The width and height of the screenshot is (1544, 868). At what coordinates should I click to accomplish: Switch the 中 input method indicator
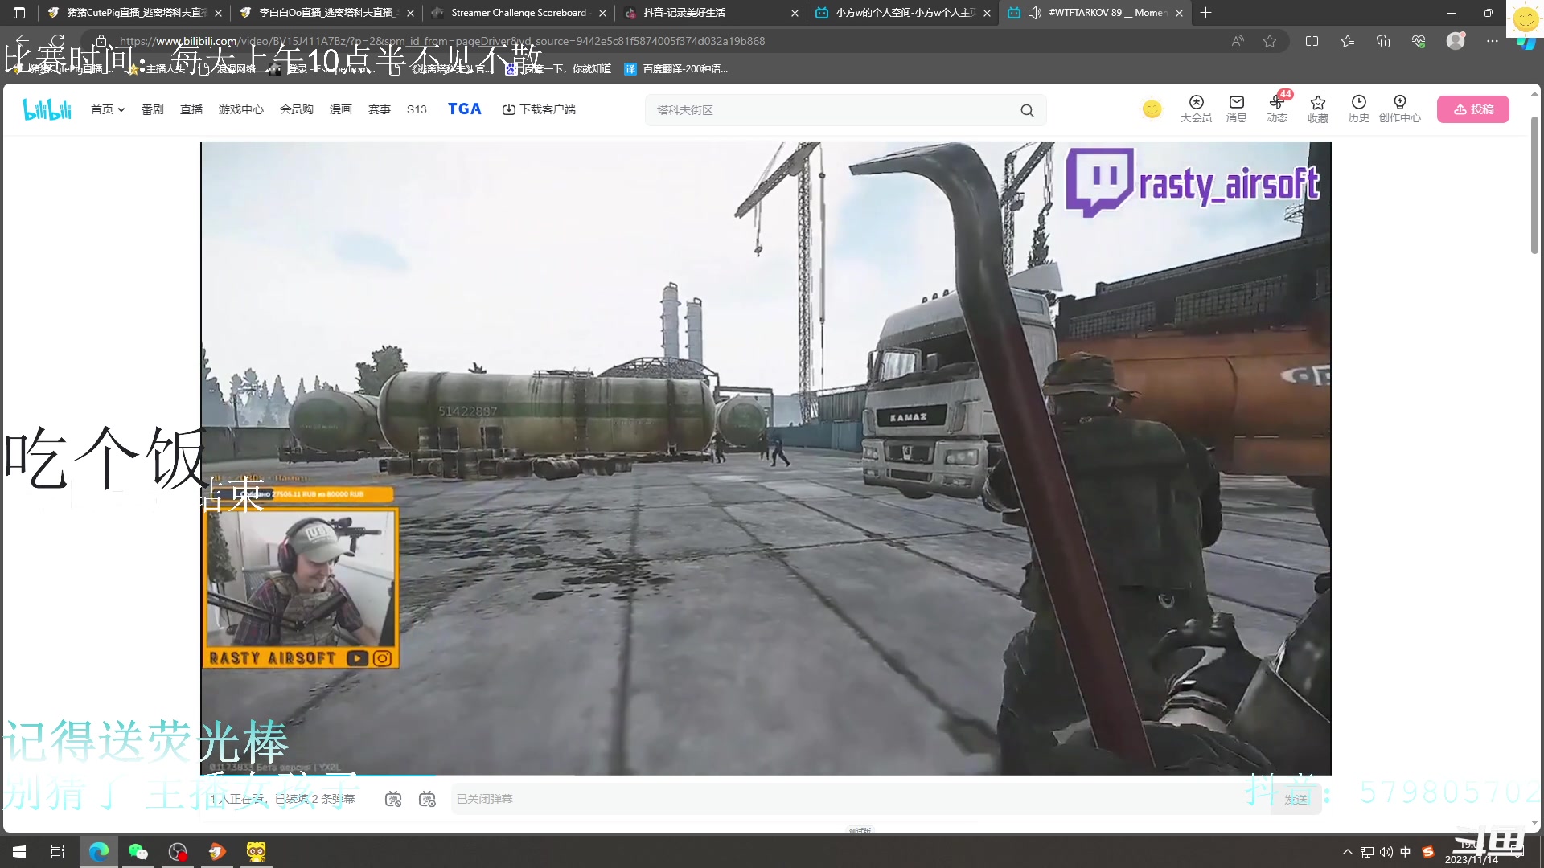tap(1406, 852)
